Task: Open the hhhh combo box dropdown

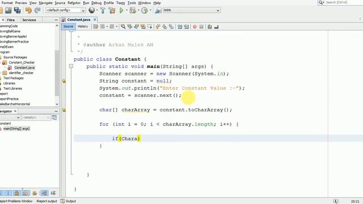Action: click(x=218, y=10)
